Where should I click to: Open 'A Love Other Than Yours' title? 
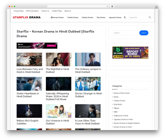[87, 122]
